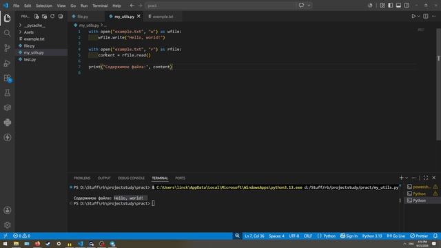Open the Run menu
441x248 pixels.
point(84,6)
